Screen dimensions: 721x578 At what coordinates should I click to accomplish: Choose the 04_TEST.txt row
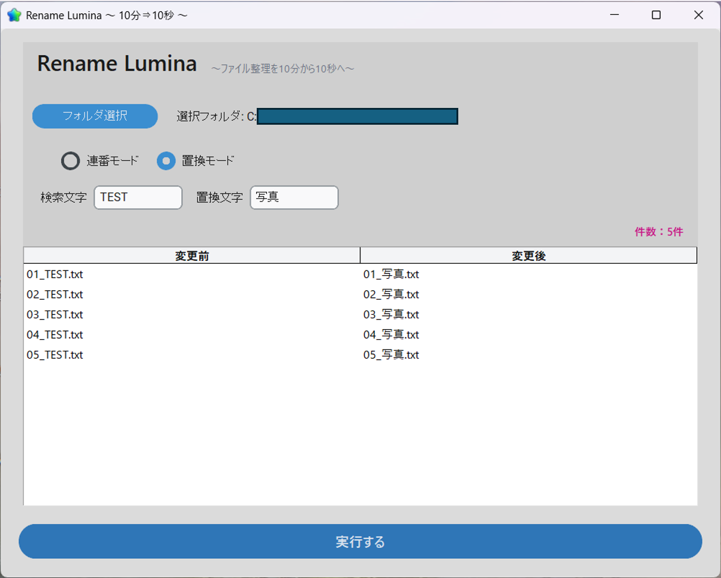pyautogui.click(x=55, y=335)
